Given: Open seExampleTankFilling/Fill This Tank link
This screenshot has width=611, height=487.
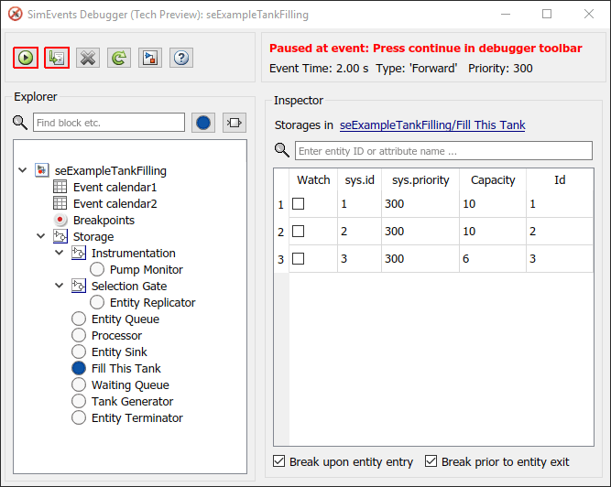Looking at the screenshot, I should pyautogui.click(x=432, y=125).
